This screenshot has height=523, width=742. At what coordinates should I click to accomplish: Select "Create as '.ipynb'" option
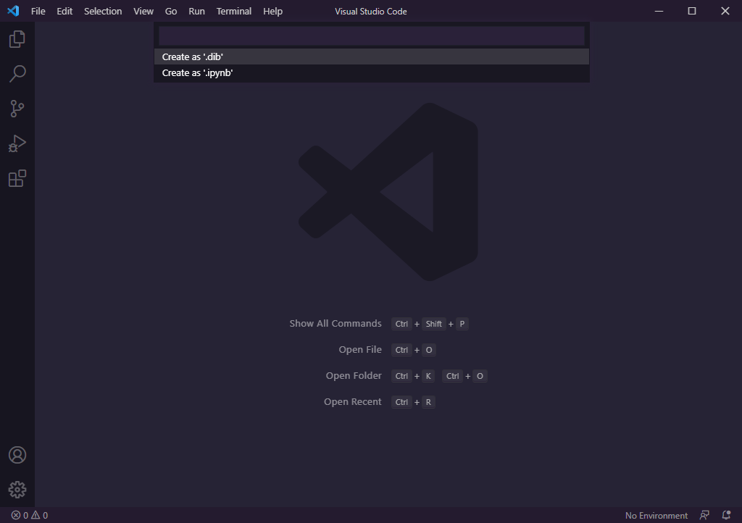(x=371, y=72)
